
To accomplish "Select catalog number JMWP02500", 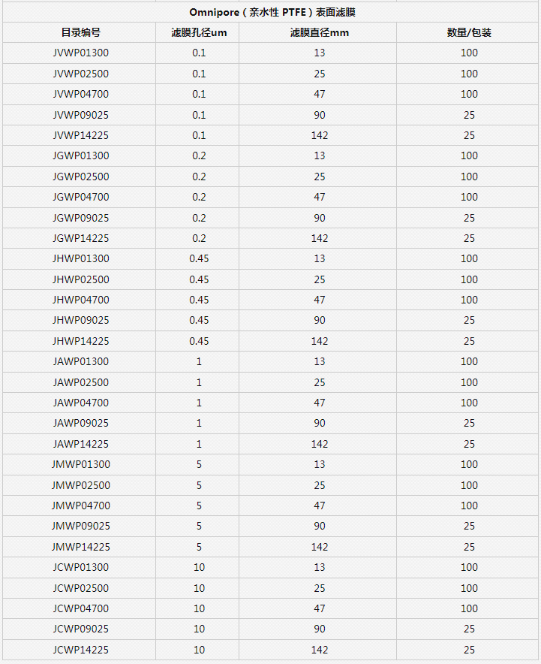I will tap(81, 485).
